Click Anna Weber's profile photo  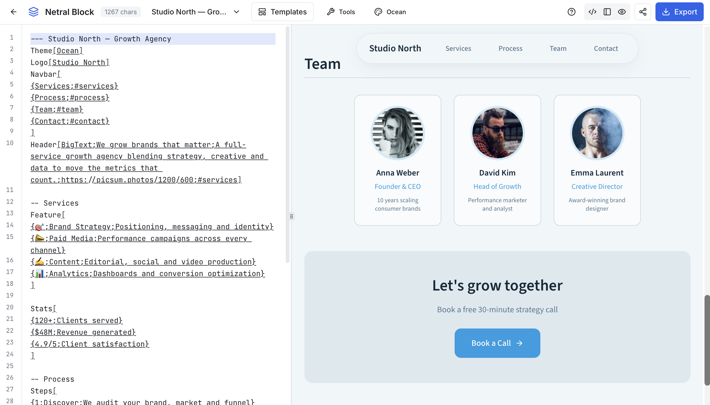[397, 133]
